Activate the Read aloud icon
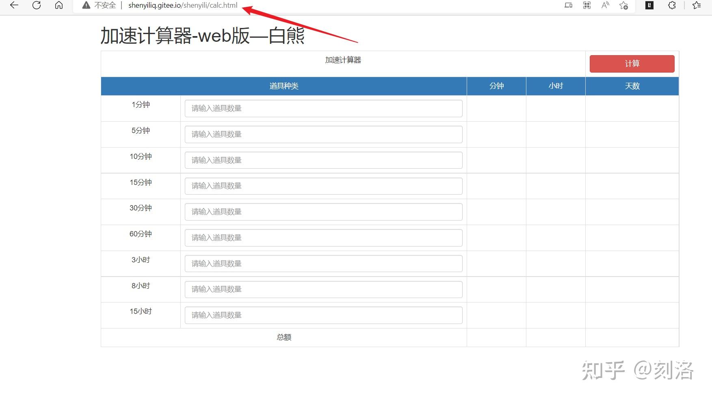Image resolution: width=712 pixels, height=399 pixels. pyautogui.click(x=605, y=5)
